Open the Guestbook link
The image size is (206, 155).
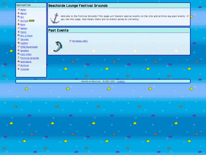pyautogui.click(x=26, y=62)
